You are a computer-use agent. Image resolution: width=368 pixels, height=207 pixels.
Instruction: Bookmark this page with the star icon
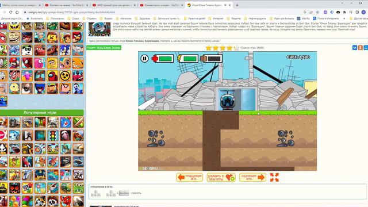click(x=317, y=12)
